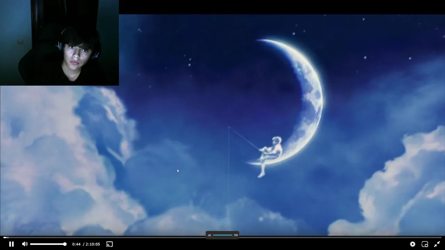The image size is (445, 250).
Task: Mute the player volume speaker icon
Action: (25, 244)
